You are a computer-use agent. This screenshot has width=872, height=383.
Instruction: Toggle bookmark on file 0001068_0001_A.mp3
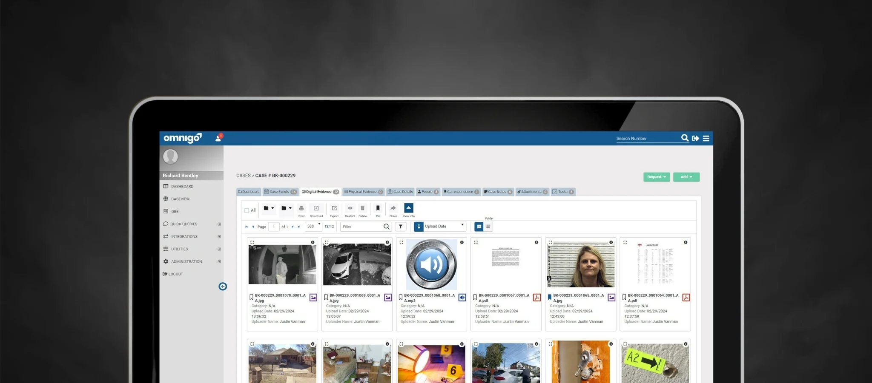tap(400, 298)
